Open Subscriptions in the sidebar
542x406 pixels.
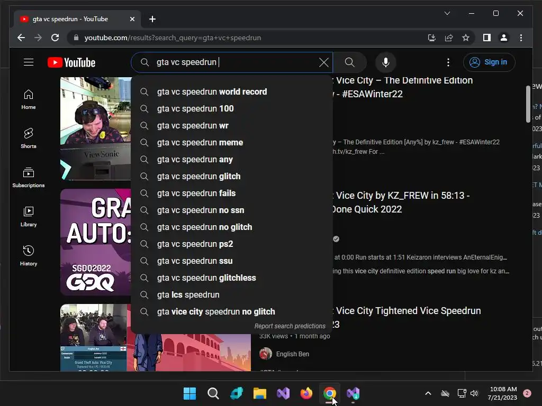coord(29,178)
